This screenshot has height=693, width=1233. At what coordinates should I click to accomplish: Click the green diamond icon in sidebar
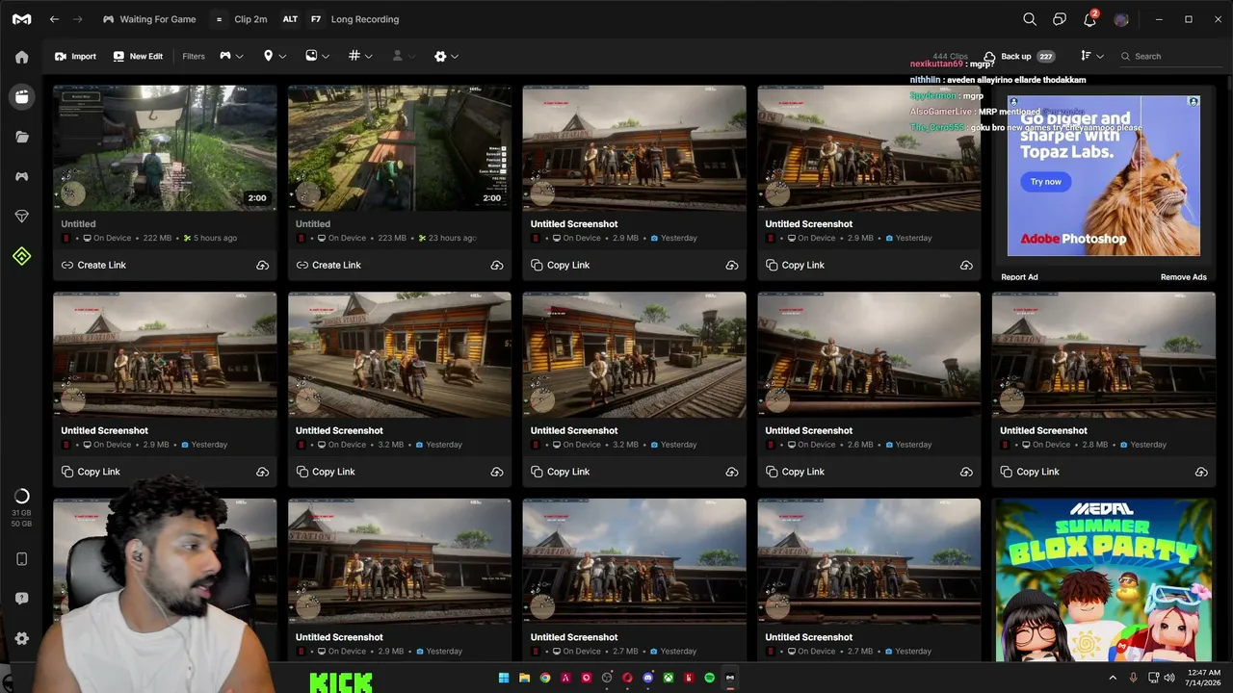coord(21,256)
